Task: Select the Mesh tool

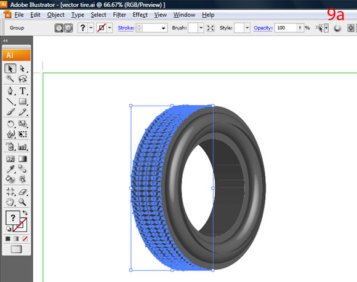Action: tap(10, 159)
